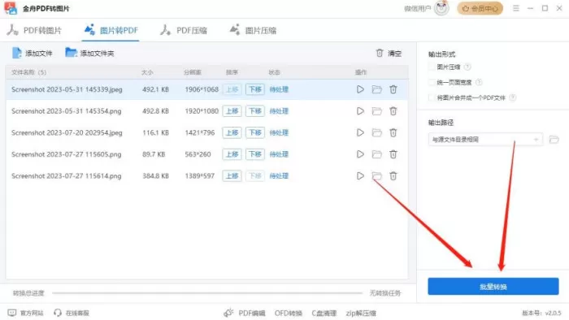569x320 pixels.
Task: Open folder for Screenshot 2023-07-27 115614.png
Action: click(376, 175)
